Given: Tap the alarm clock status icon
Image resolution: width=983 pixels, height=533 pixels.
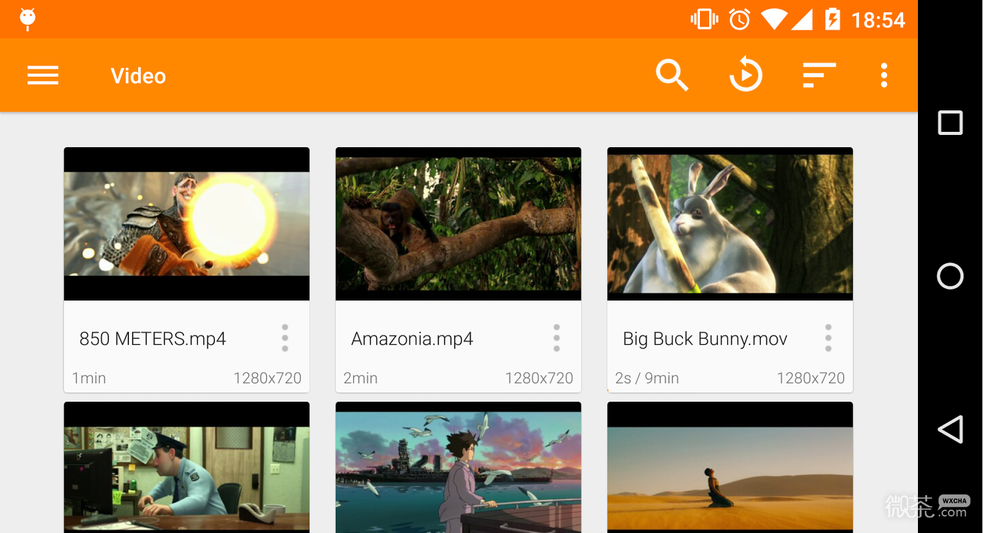Looking at the screenshot, I should 739,20.
